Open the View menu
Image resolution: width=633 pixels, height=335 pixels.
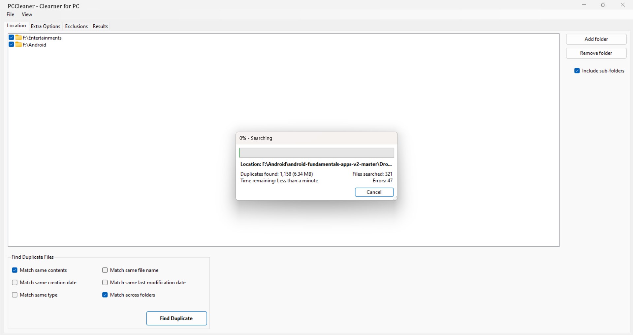pyautogui.click(x=27, y=14)
